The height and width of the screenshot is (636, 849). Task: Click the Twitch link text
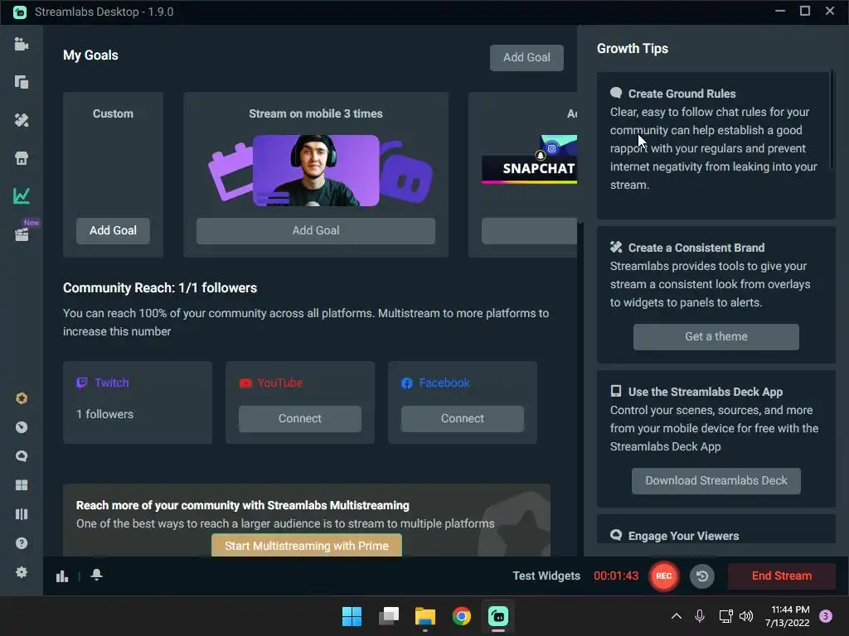tap(112, 383)
